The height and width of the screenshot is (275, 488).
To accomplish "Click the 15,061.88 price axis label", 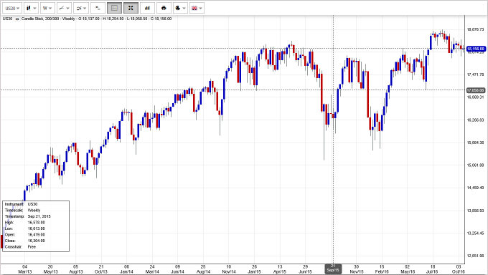I will 475,165.
